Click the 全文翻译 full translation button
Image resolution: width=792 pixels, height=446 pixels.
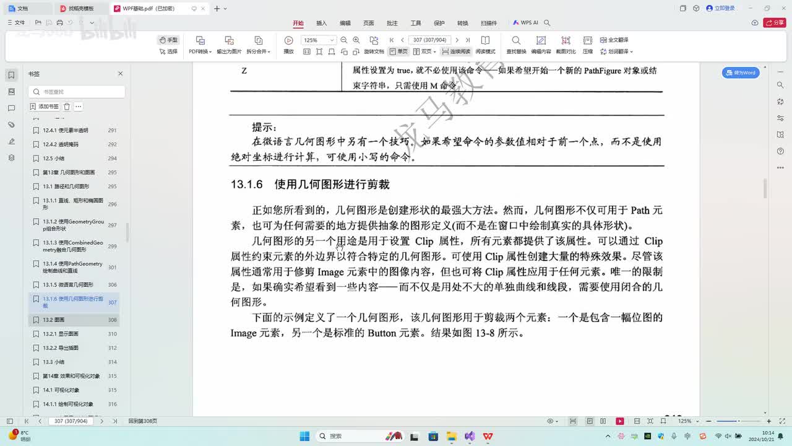click(613, 40)
